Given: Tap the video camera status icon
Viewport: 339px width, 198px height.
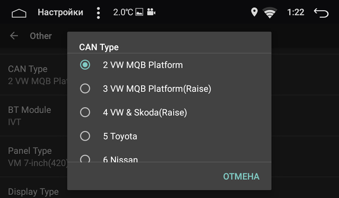Looking at the screenshot, I should coord(151,13).
